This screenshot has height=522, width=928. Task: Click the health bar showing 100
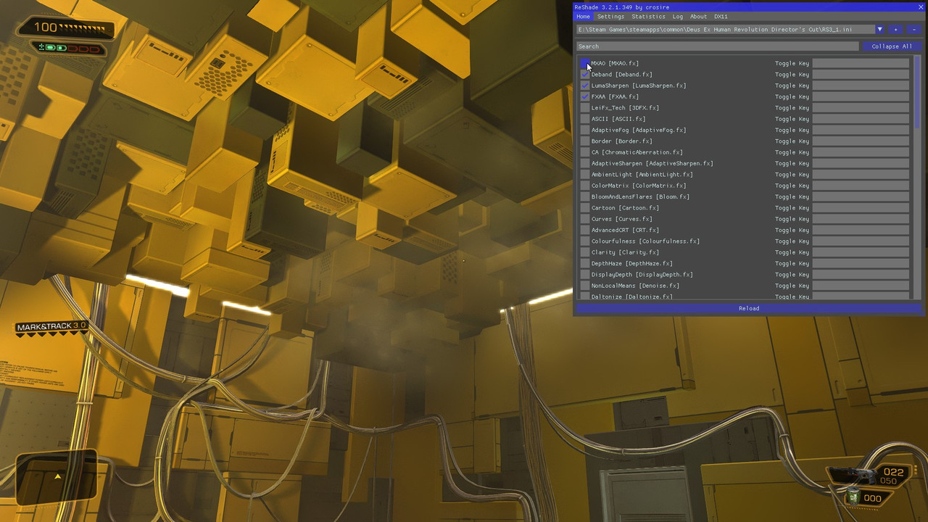67,29
